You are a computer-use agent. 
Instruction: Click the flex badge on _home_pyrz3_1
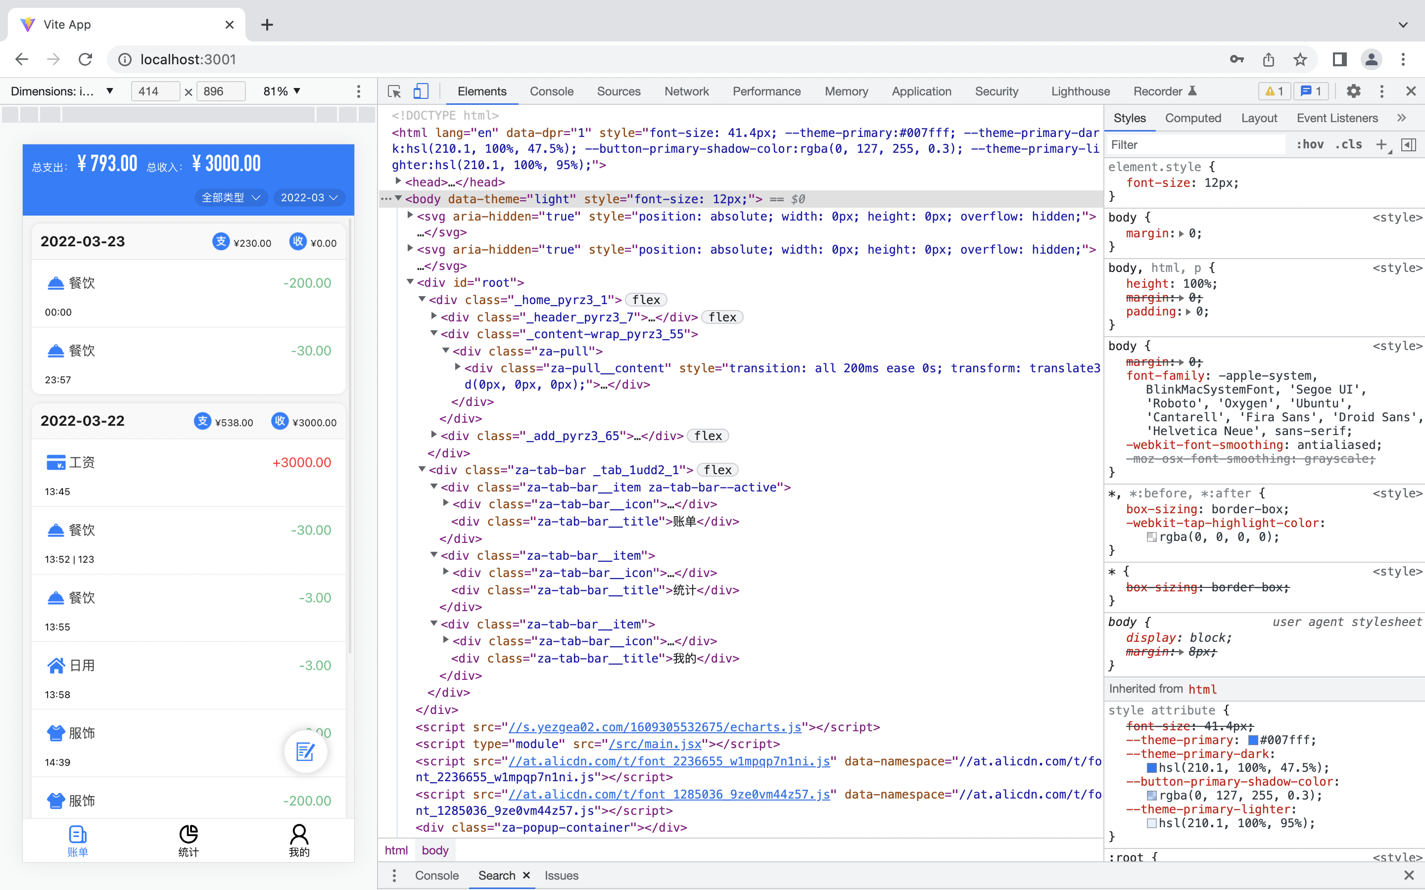646,300
